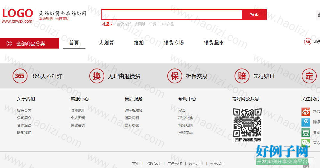Click 招聘英才 in the bottom footer bar

[x=154, y=164]
